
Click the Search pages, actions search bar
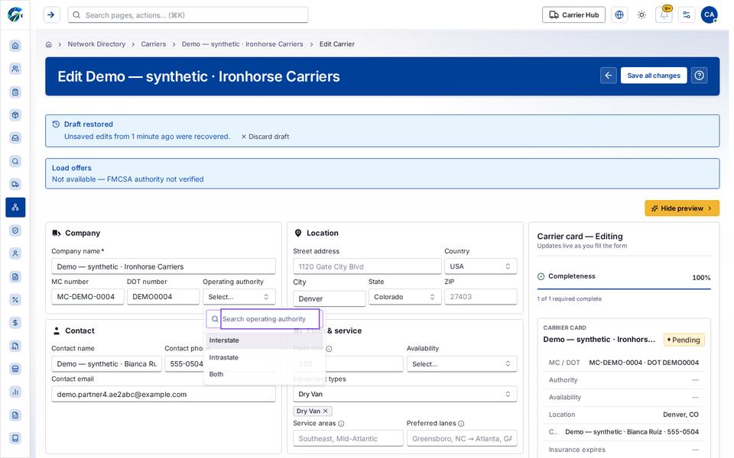click(x=188, y=15)
